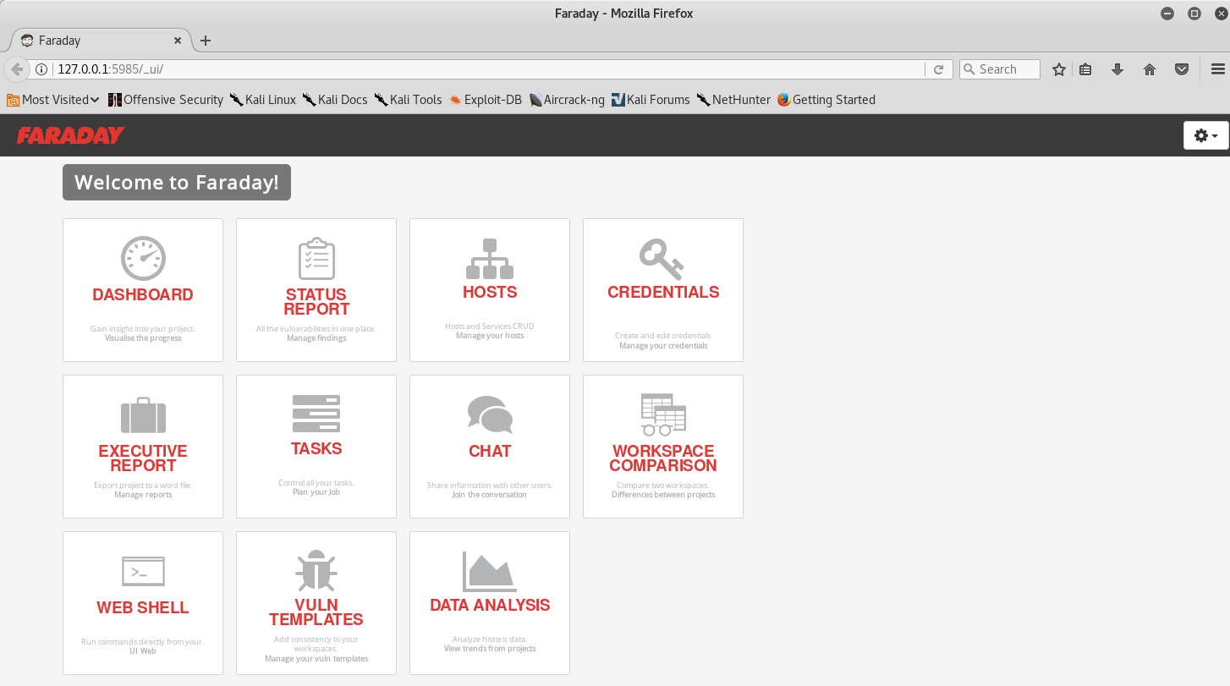
Task: Click "UI Web" text under Web Shell
Action: (143, 651)
